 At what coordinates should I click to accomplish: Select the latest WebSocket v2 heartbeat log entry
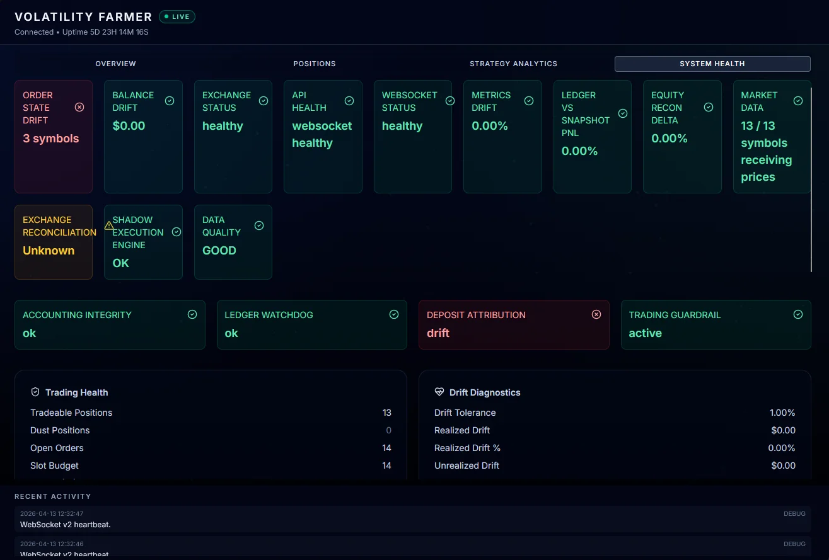click(x=413, y=519)
